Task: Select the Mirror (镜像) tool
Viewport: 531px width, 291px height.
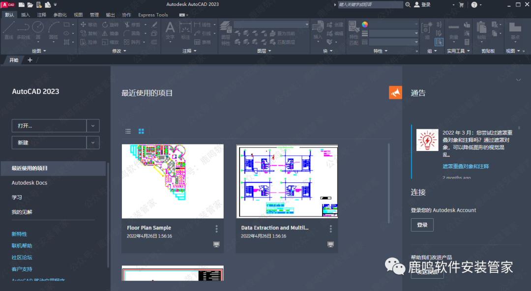Action: coord(111,33)
